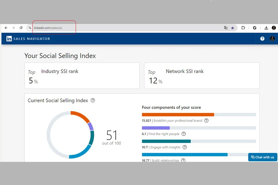Open the browser downloads icon

pos(266,28)
